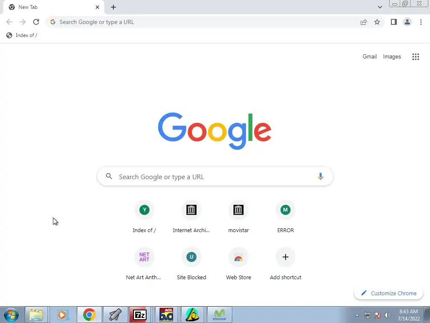
Task: Open the Index of / shortcut tile
Action: [144, 217]
